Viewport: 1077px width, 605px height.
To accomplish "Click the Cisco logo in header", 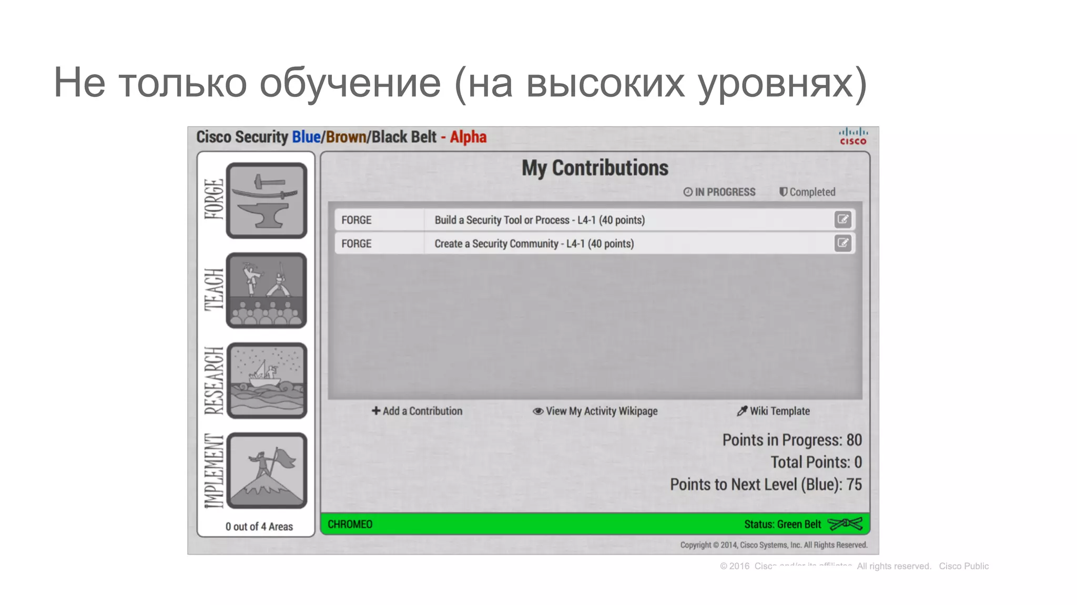I will [x=853, y=136].
